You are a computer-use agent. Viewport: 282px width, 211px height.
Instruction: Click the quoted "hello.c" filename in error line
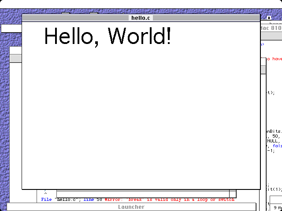pyautogui.click(x=67, y=200)
